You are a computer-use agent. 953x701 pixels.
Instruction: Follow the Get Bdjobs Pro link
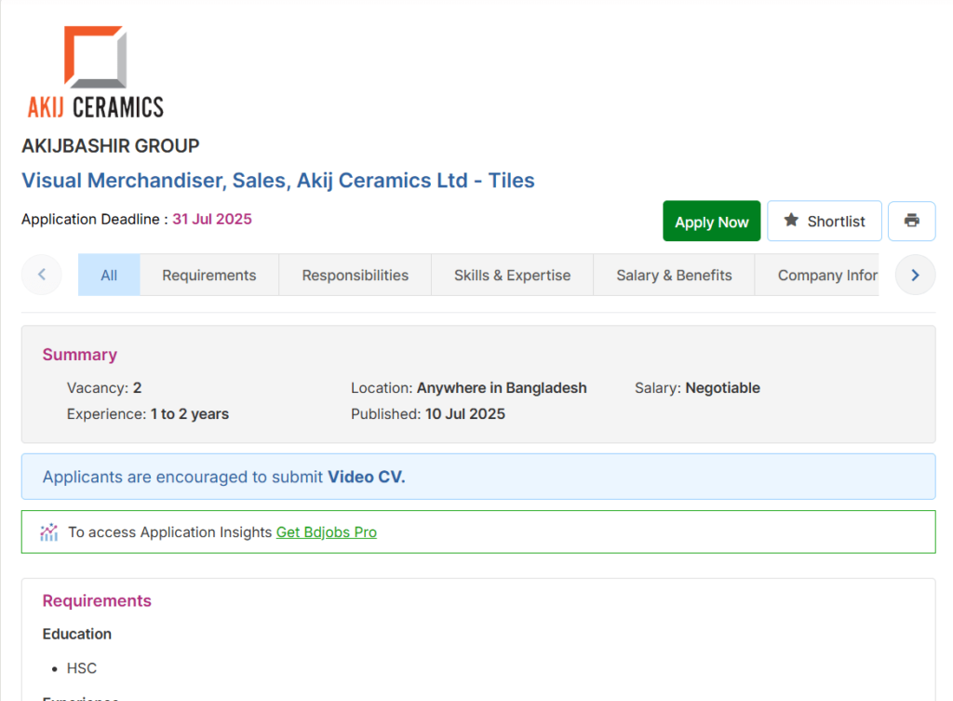click(x=327, y=532)
